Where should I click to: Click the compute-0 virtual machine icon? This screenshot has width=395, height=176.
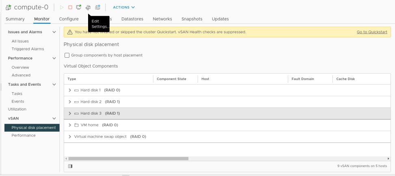[9, 7]
